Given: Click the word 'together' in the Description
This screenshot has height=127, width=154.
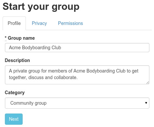Looking at the screenshot, I should (x=18, y=77).
